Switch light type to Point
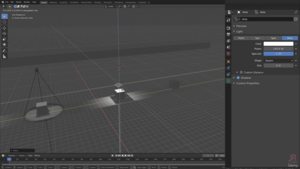The image size is (300, 169). (x=241, y=38)
